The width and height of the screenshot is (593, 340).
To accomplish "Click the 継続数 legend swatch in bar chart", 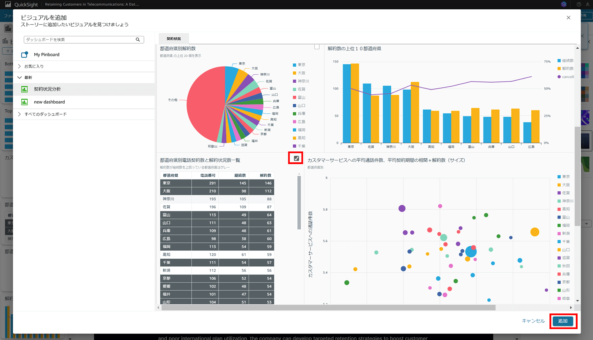I will (559, 61).
